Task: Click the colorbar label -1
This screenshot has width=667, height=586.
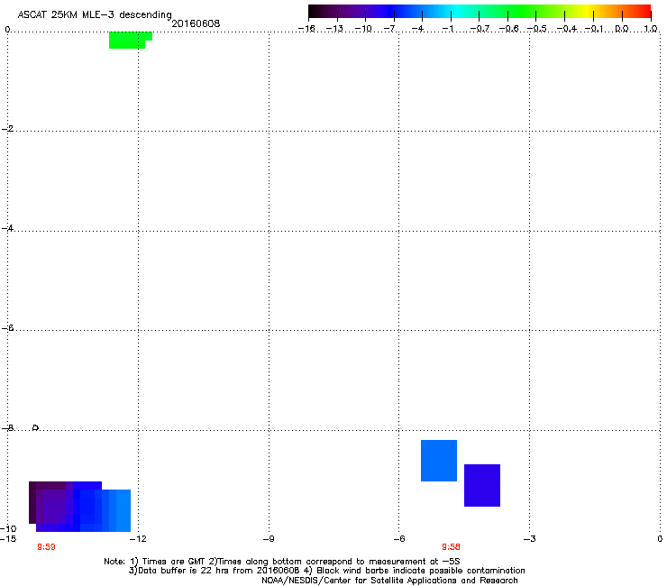Action: pos(447,29)
